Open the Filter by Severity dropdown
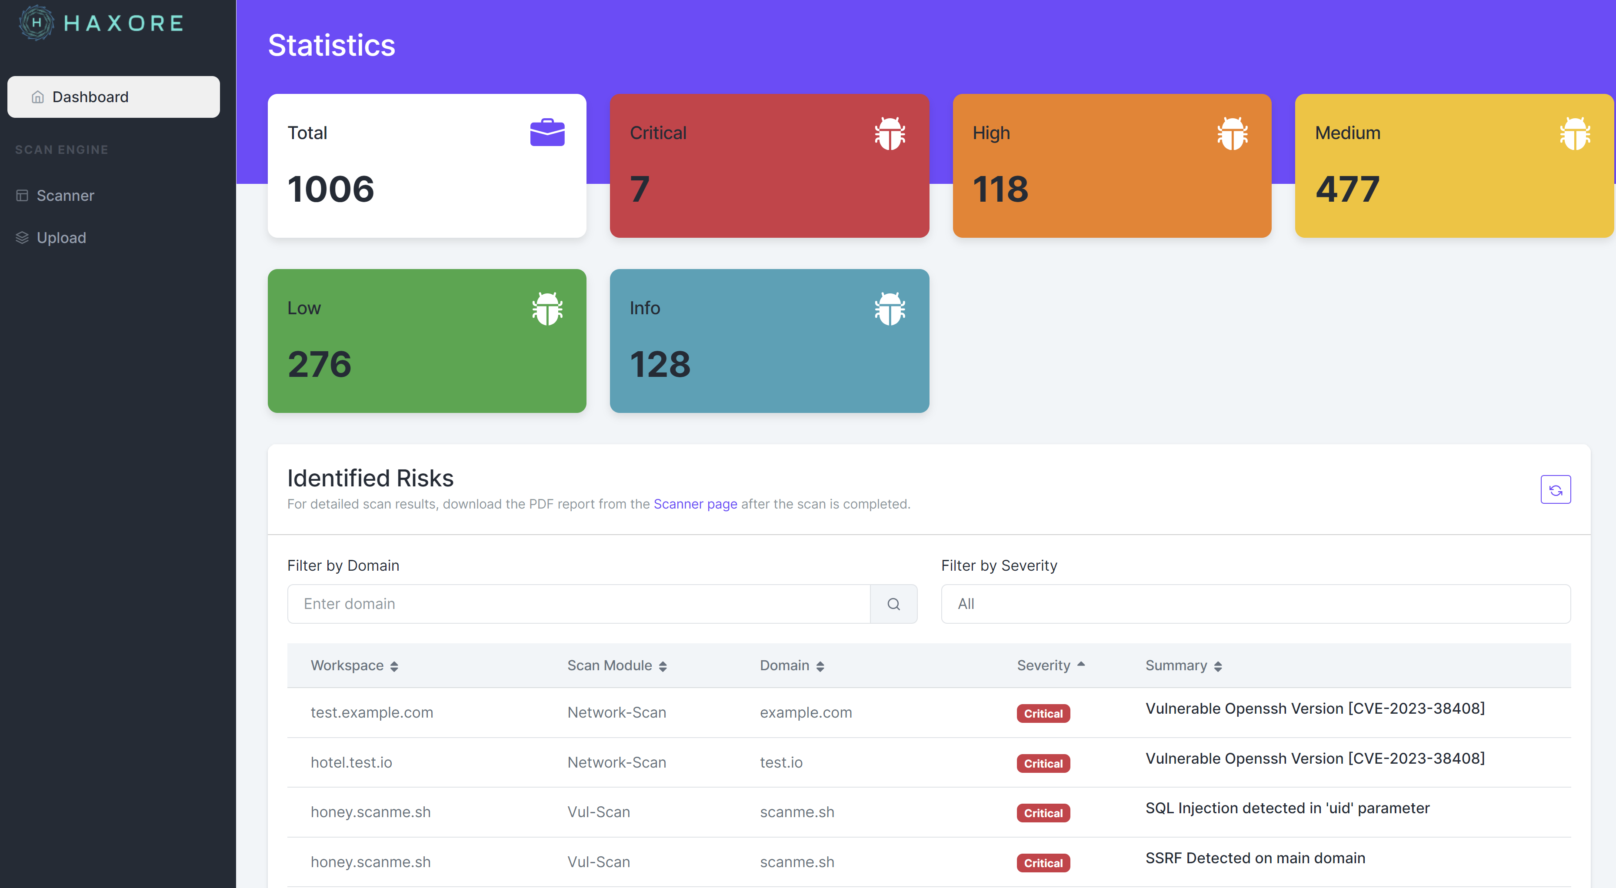This screenshot has height=888, width=1616. tap(1255, 604)
